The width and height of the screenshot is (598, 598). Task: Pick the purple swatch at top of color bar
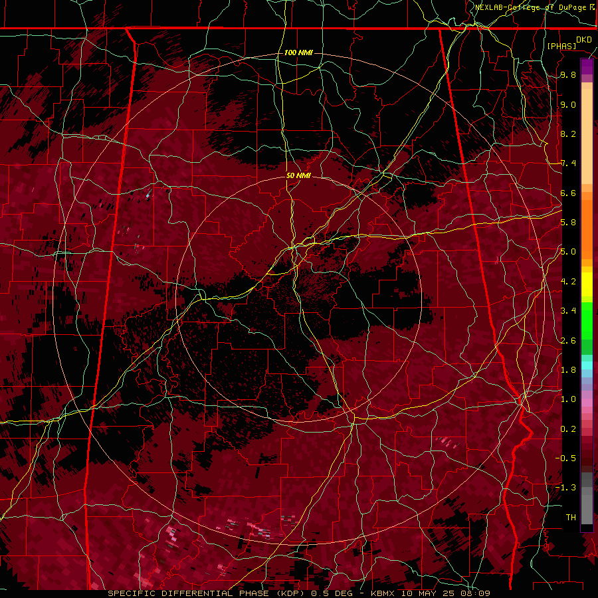click(x=587, y=66)
